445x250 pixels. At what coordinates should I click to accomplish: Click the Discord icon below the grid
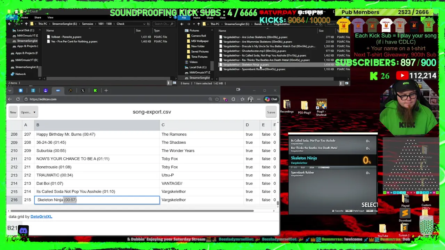pos(23,231)
